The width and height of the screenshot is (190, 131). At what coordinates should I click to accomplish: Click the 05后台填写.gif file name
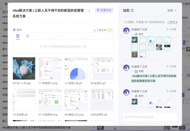99,115
